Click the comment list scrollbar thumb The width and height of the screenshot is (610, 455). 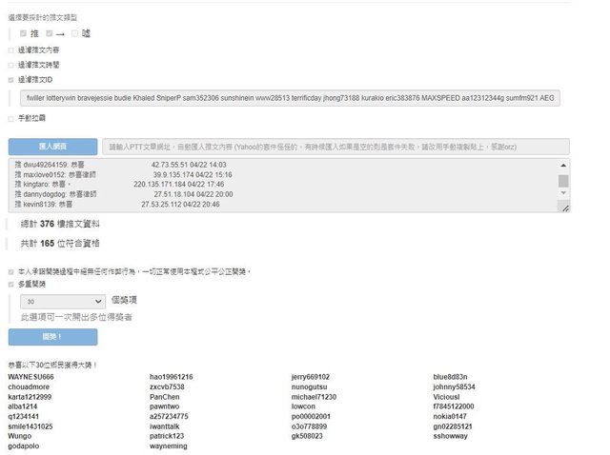click(563, 180)
